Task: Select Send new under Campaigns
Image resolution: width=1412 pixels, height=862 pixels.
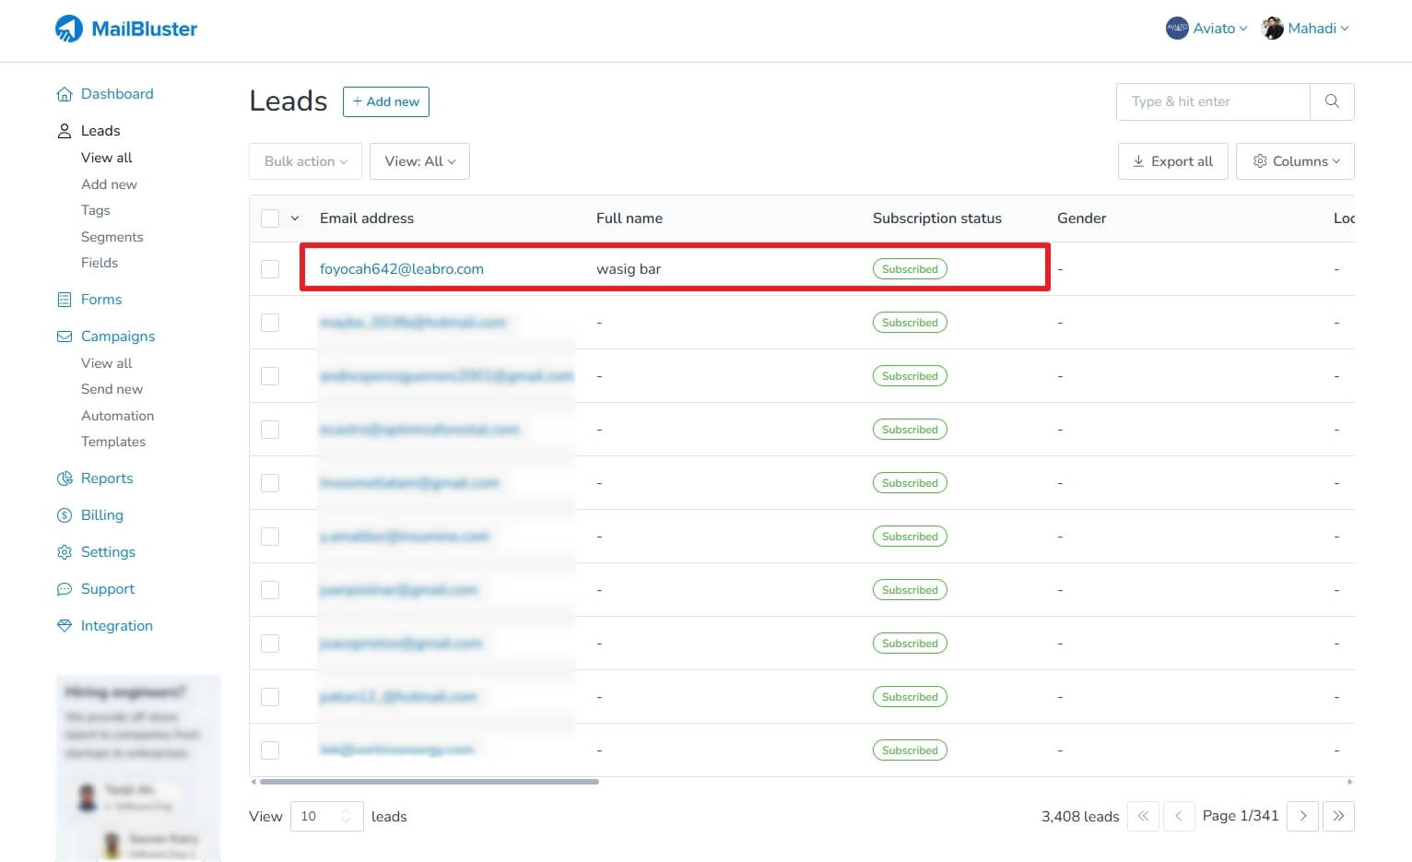Action: point(112,389)
